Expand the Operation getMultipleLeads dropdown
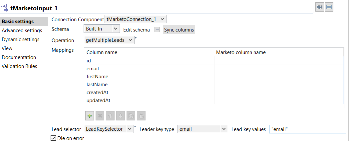 110,40
